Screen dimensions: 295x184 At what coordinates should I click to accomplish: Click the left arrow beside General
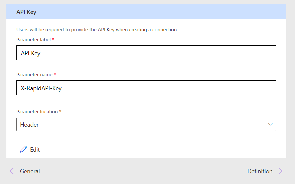point(13,171)
